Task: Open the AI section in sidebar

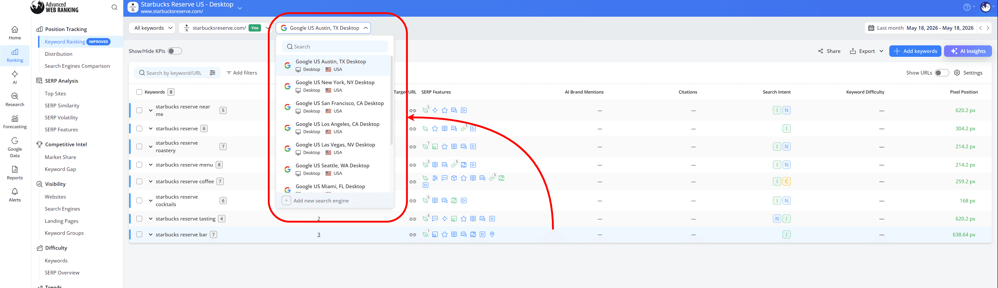Action: click(15, 77)
